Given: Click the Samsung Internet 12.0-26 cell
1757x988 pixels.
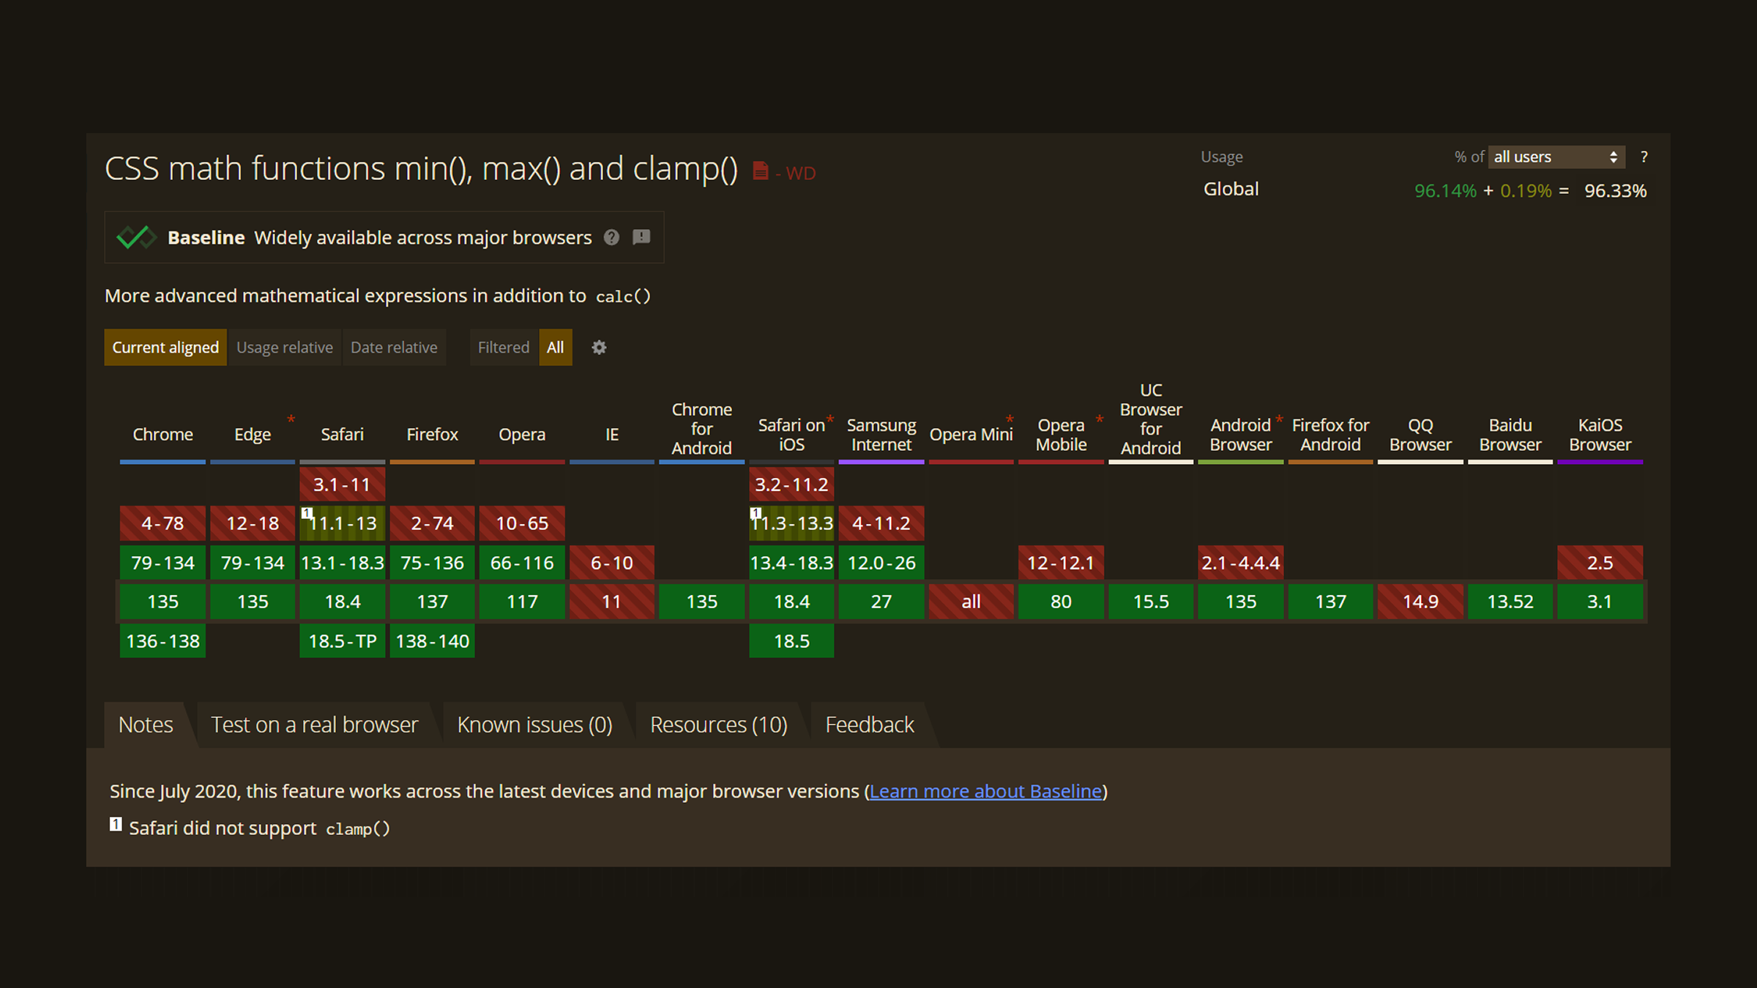Looking at the screenshot, I should [881, 563].
